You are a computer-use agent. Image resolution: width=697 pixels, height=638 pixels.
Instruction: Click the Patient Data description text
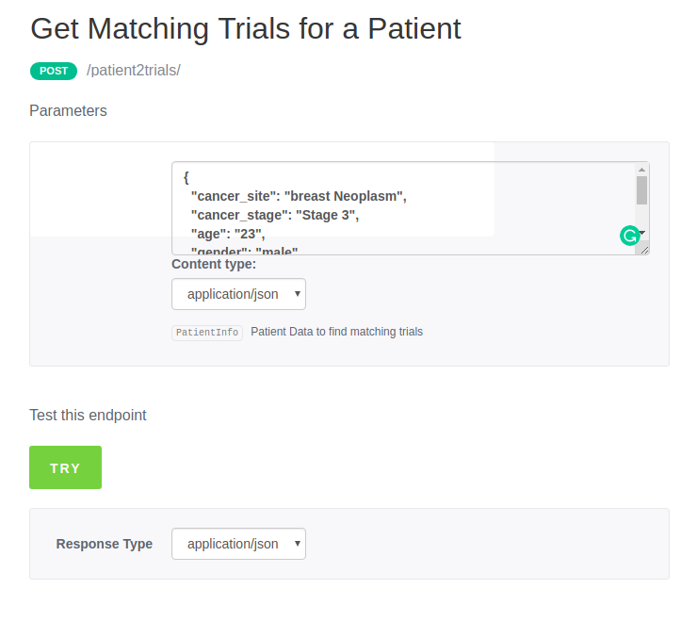coord(336,332)
